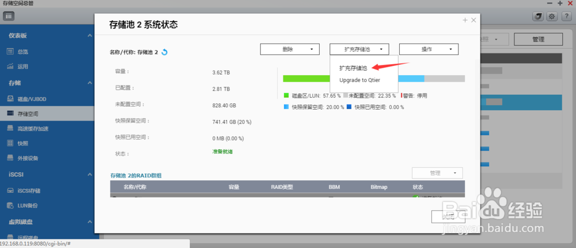This screenshot has width=576, height=248.
Task: Click the dialog title 存储池 2 系统状态
Action: [143, 25]
